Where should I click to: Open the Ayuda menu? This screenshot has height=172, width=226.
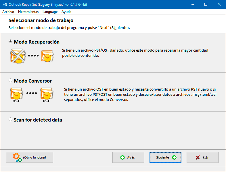point(66,12)
